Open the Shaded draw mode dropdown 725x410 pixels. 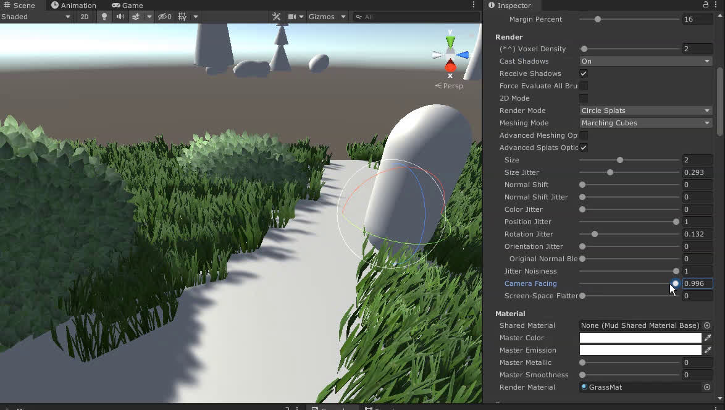36,17
